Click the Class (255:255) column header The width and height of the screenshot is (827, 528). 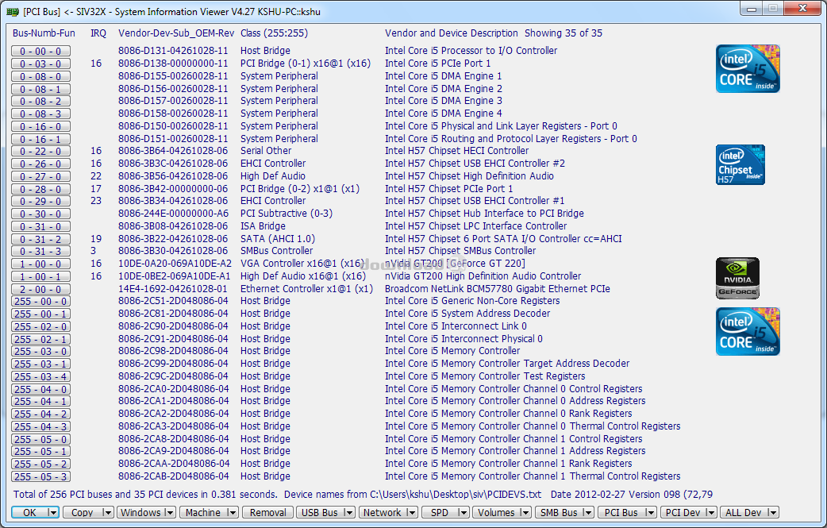275,33
